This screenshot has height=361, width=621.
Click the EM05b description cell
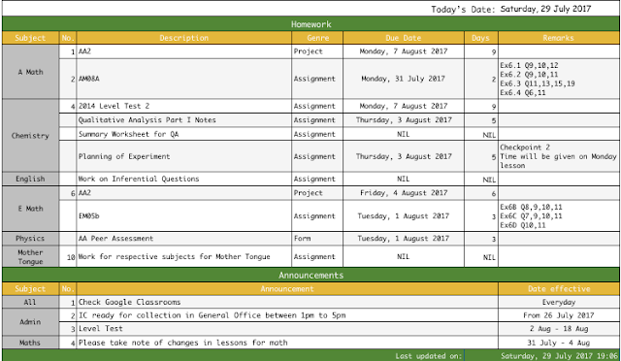(184, 216)
